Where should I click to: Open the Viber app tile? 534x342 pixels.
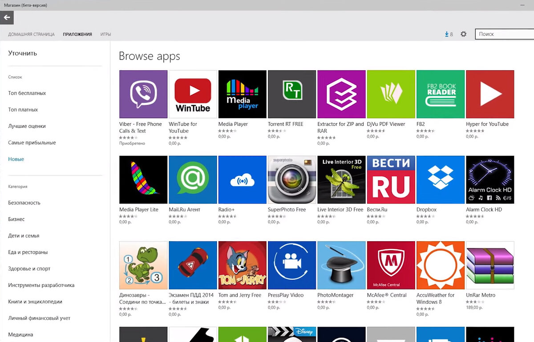pyautogui.click(x=143, y=94)
